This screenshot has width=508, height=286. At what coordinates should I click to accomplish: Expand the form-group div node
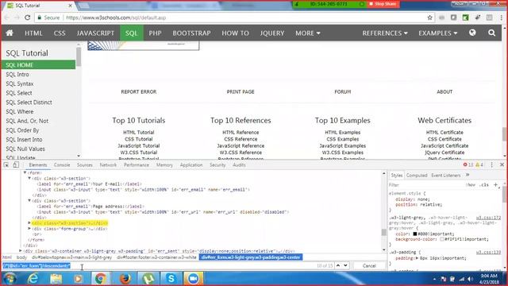click(x=29, y=228)
